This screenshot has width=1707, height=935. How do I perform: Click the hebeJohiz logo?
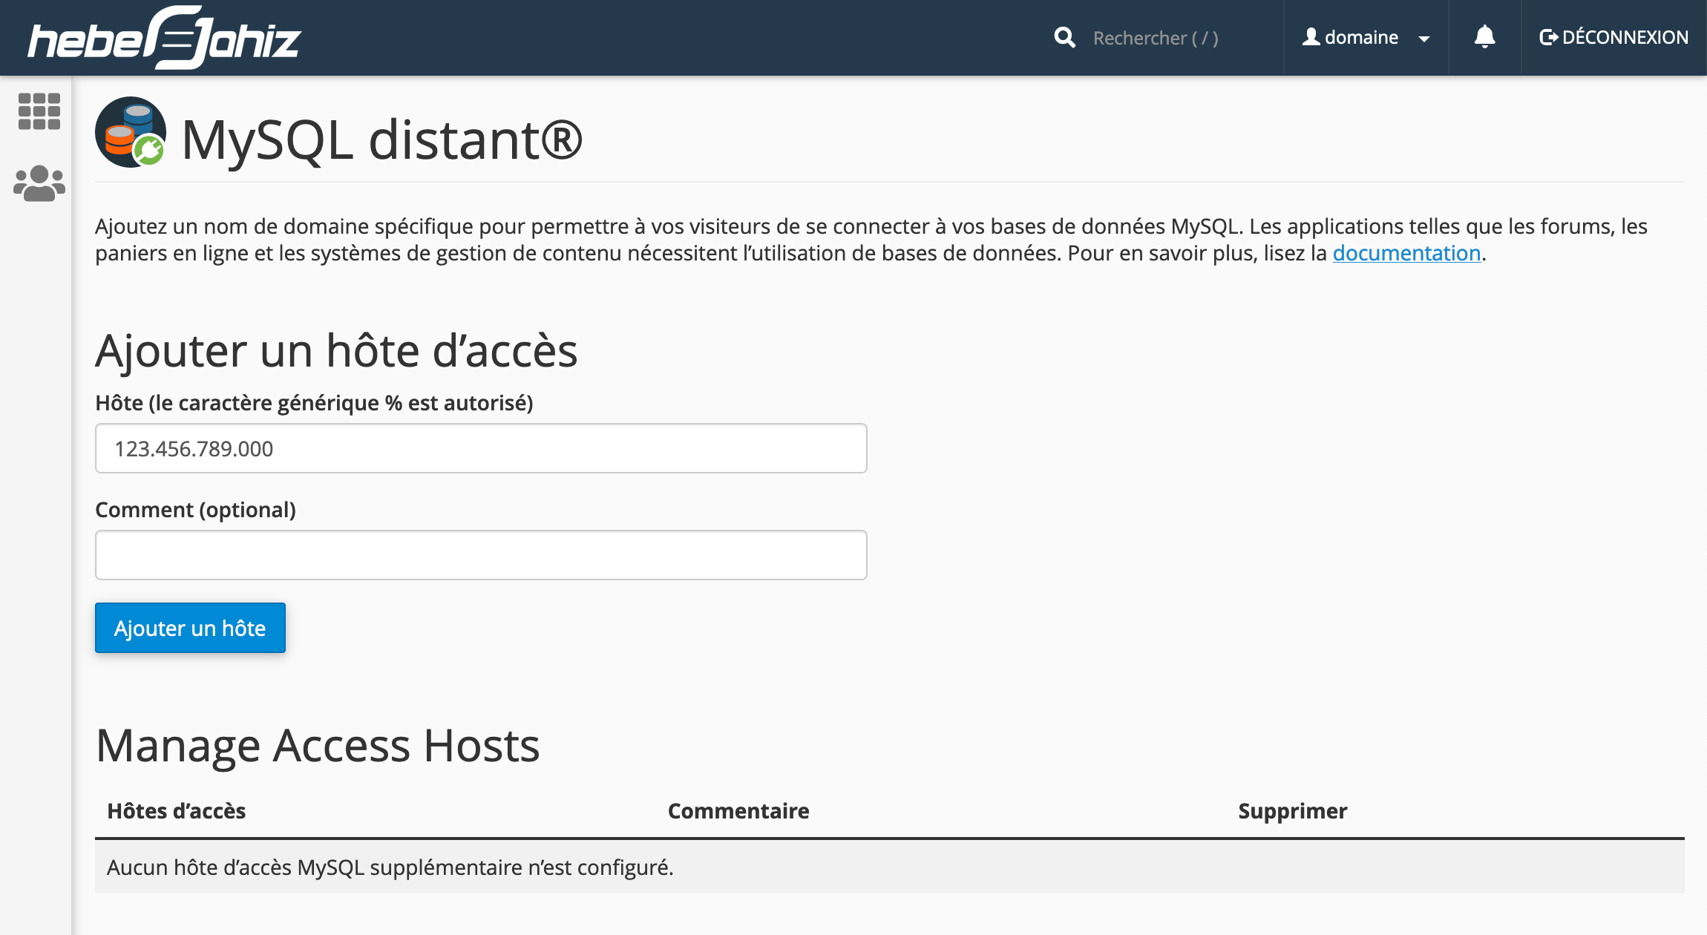tap(164, 38)
